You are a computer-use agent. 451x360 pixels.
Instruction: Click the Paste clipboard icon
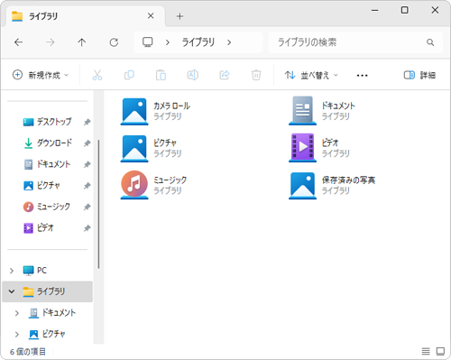coord(161,75)
